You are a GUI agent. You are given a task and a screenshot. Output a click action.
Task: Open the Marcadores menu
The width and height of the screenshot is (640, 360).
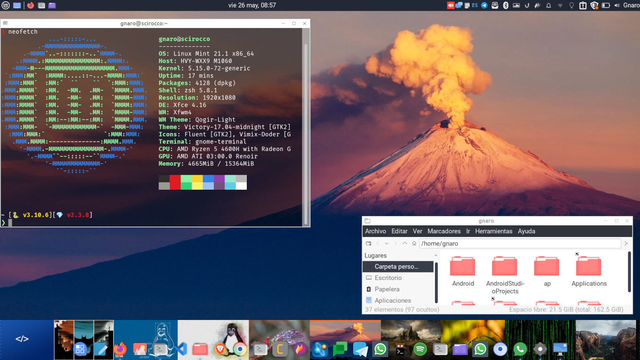pyautogui.click(x=444, y=231)
